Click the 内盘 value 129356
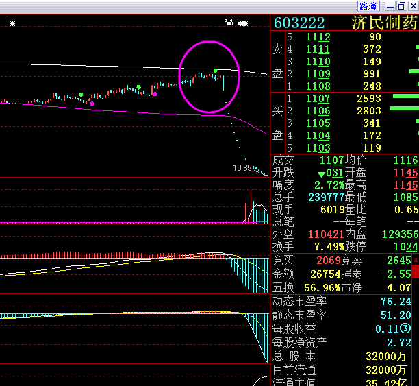 [x=400, y=234]
